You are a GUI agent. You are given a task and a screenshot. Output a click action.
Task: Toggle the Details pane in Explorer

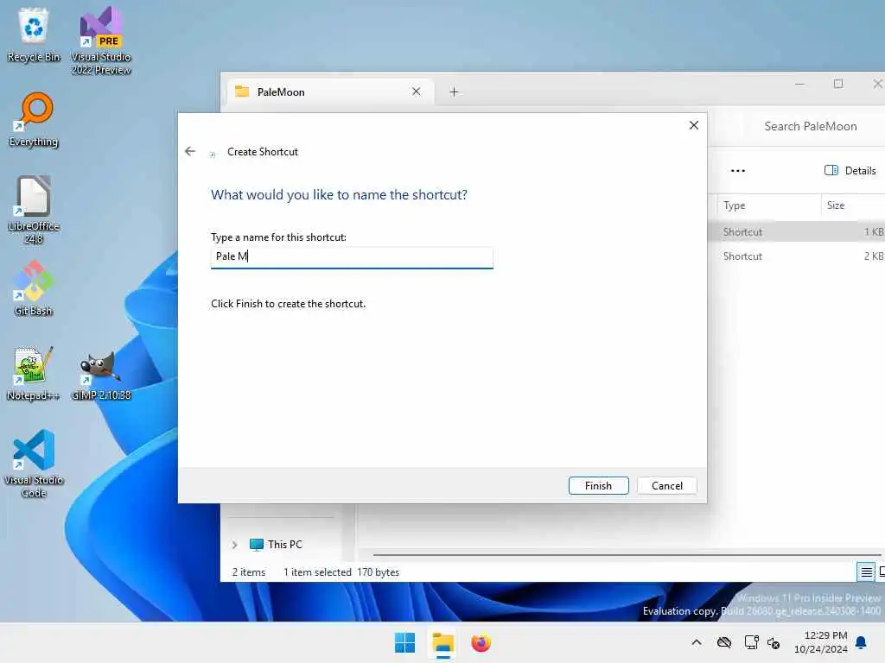point(850,170)
